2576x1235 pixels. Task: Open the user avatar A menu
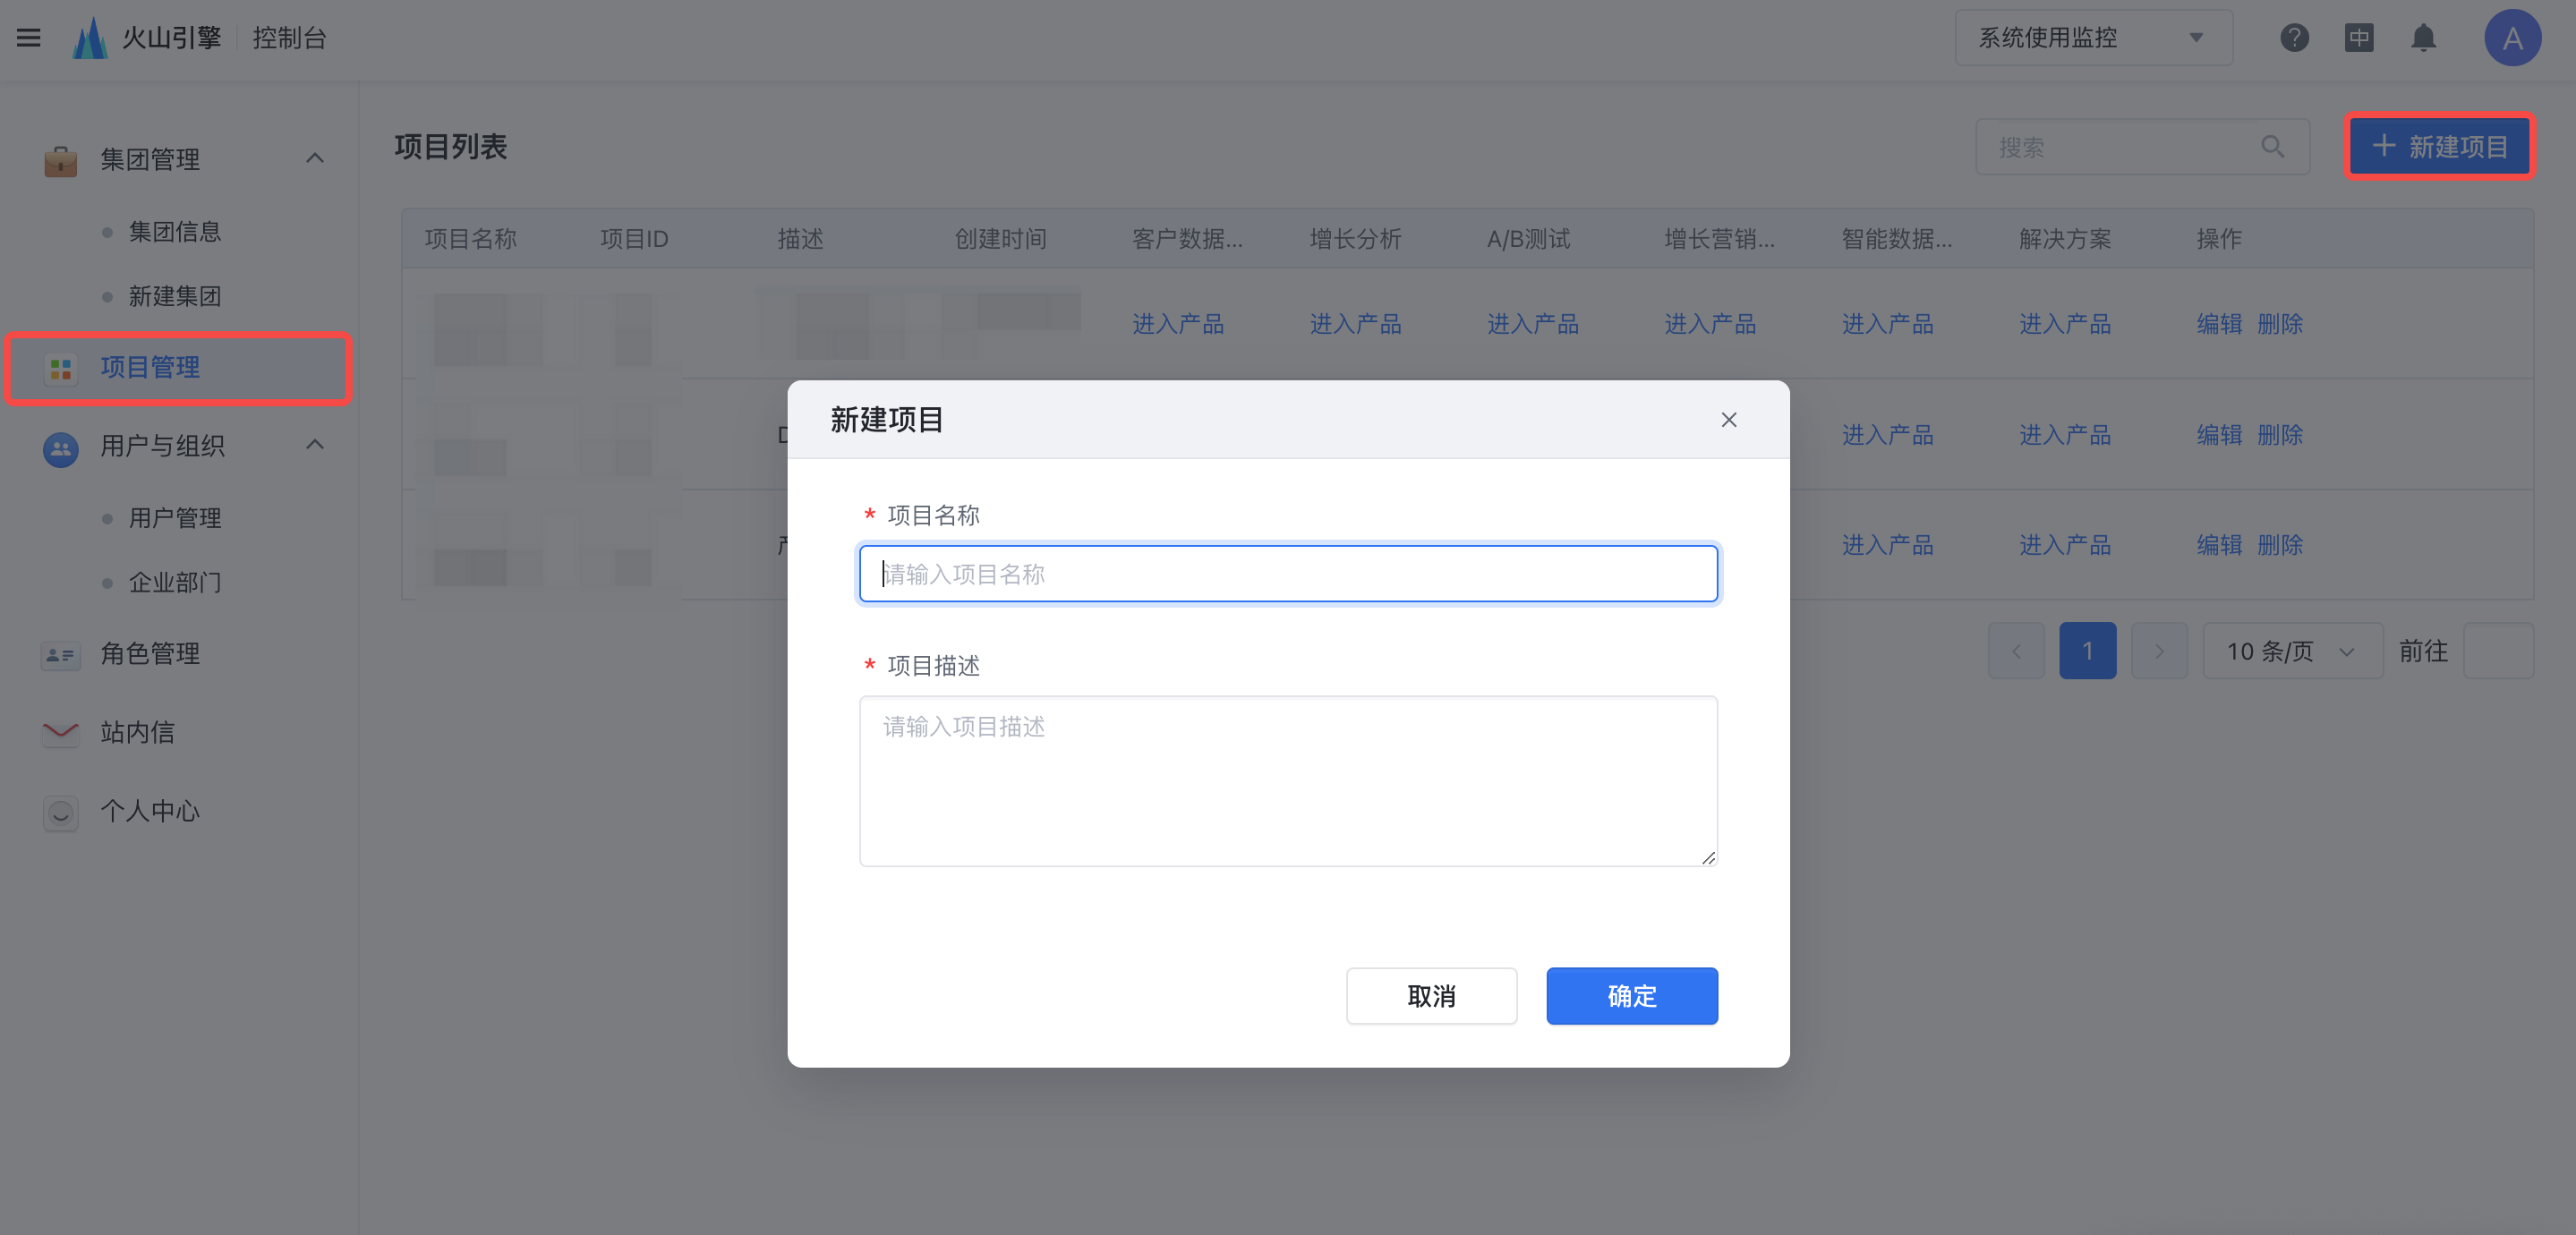pyautogui.click(x=2512, y=38)
